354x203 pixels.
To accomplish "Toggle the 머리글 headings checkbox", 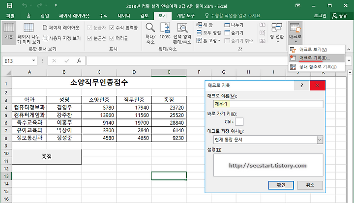I will coord(112,38).
